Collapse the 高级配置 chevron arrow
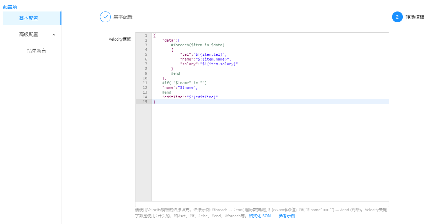441x224 pixels. pyautogui.click(x=54, y=34)
